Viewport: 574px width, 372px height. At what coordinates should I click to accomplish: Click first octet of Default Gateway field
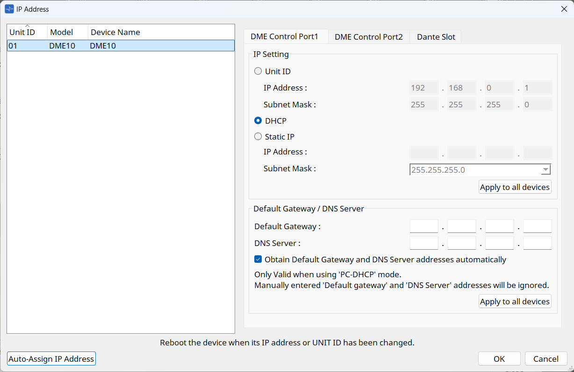(x=423, y=227)
